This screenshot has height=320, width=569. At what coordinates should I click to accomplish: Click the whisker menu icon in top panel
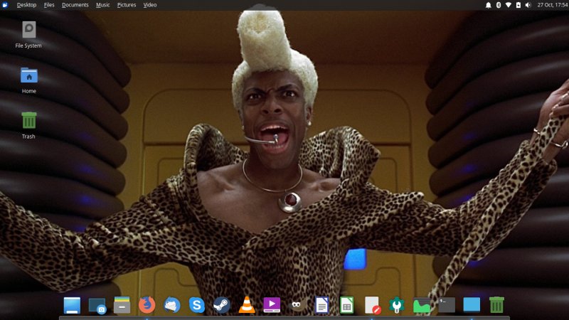pos(5,5)
